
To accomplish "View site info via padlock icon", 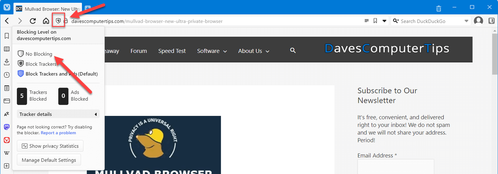I will pos(66,21).
